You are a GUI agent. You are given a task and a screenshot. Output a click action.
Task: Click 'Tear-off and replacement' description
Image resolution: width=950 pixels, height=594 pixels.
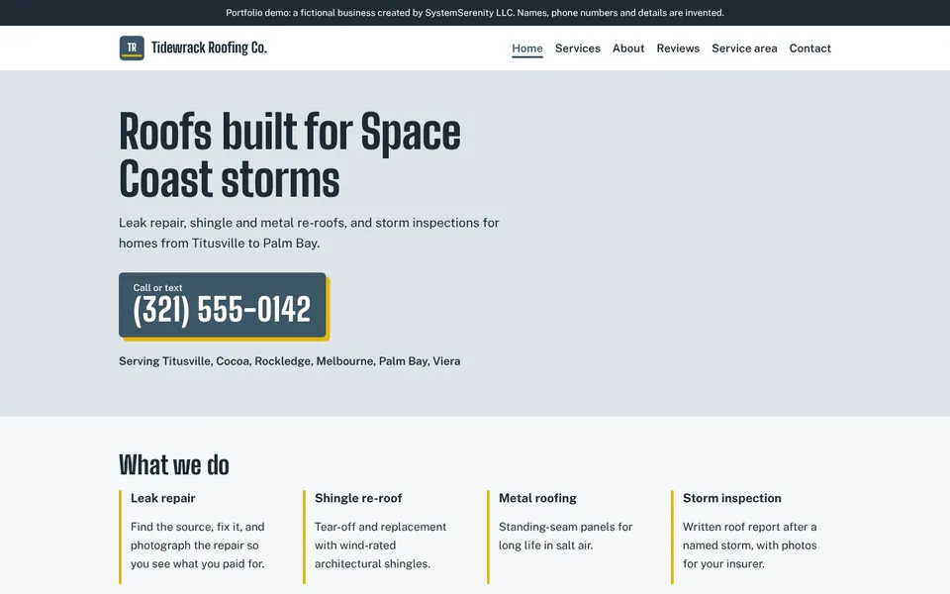tap(380, 545)
